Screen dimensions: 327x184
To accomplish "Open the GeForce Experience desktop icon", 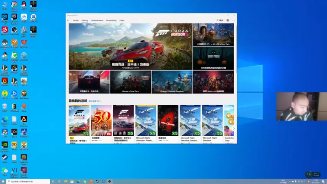I will (4, 147).
